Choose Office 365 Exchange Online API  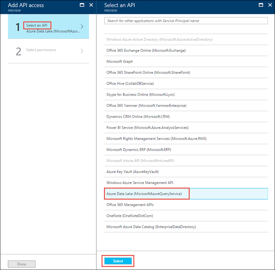(x=186, y=51)
